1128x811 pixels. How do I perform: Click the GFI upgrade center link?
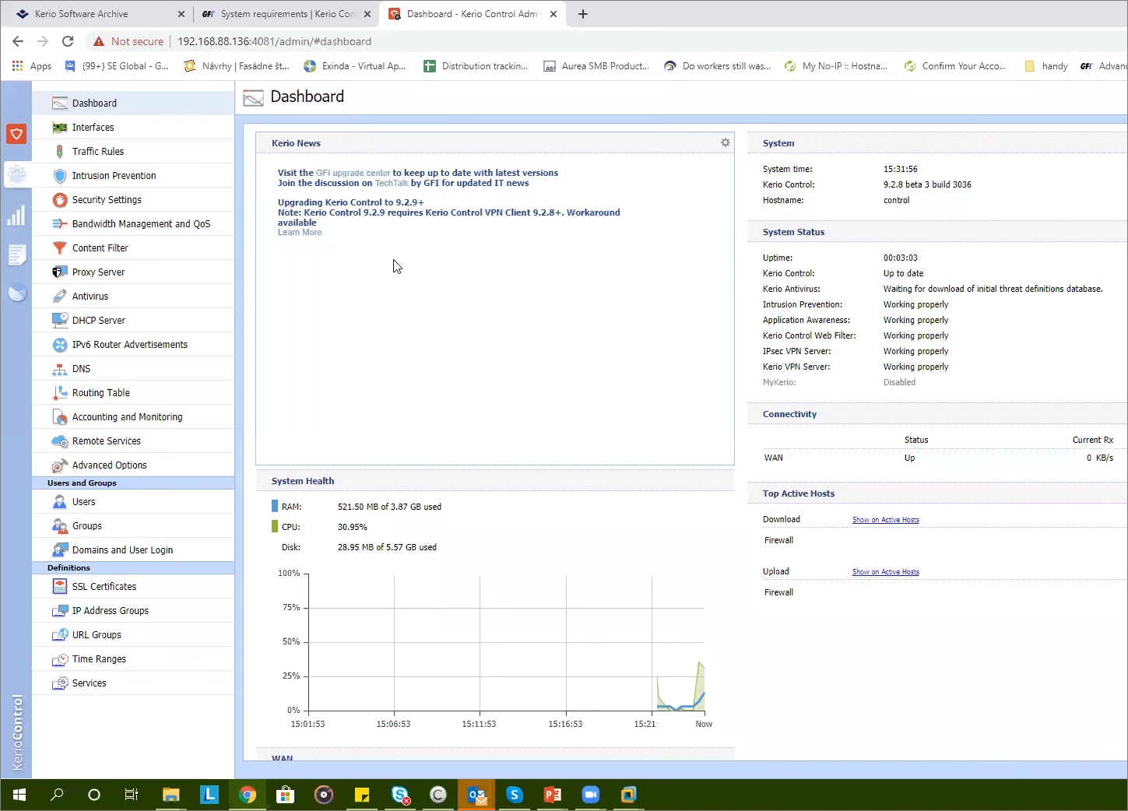coord(353,173)
